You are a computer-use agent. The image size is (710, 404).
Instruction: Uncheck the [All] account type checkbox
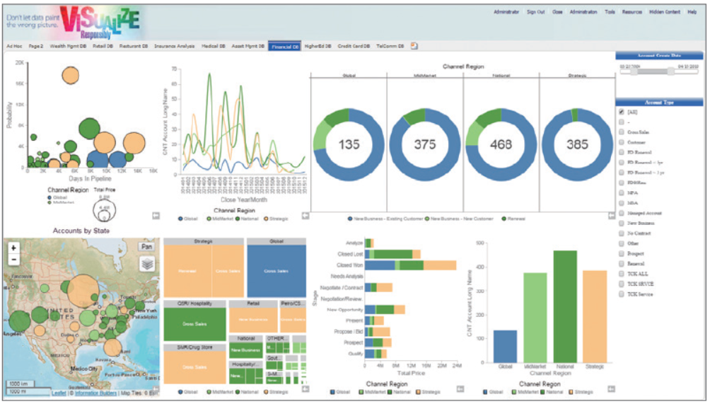(621, 112)
